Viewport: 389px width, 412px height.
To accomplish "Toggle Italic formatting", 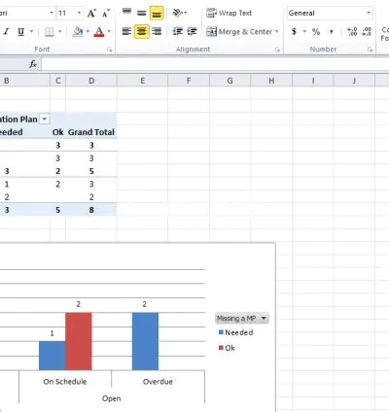I will point(7,32).
